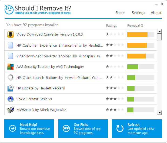Open the About page

point(156,13)
